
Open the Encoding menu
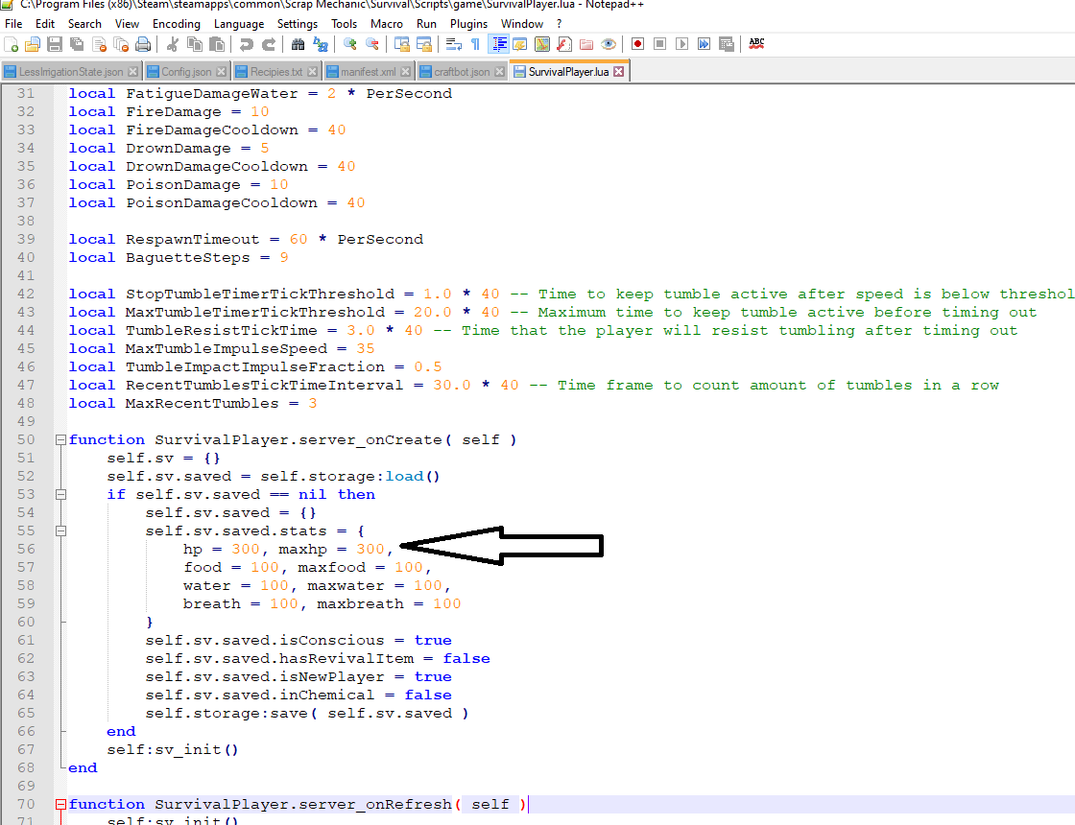(x=177, y=24)
